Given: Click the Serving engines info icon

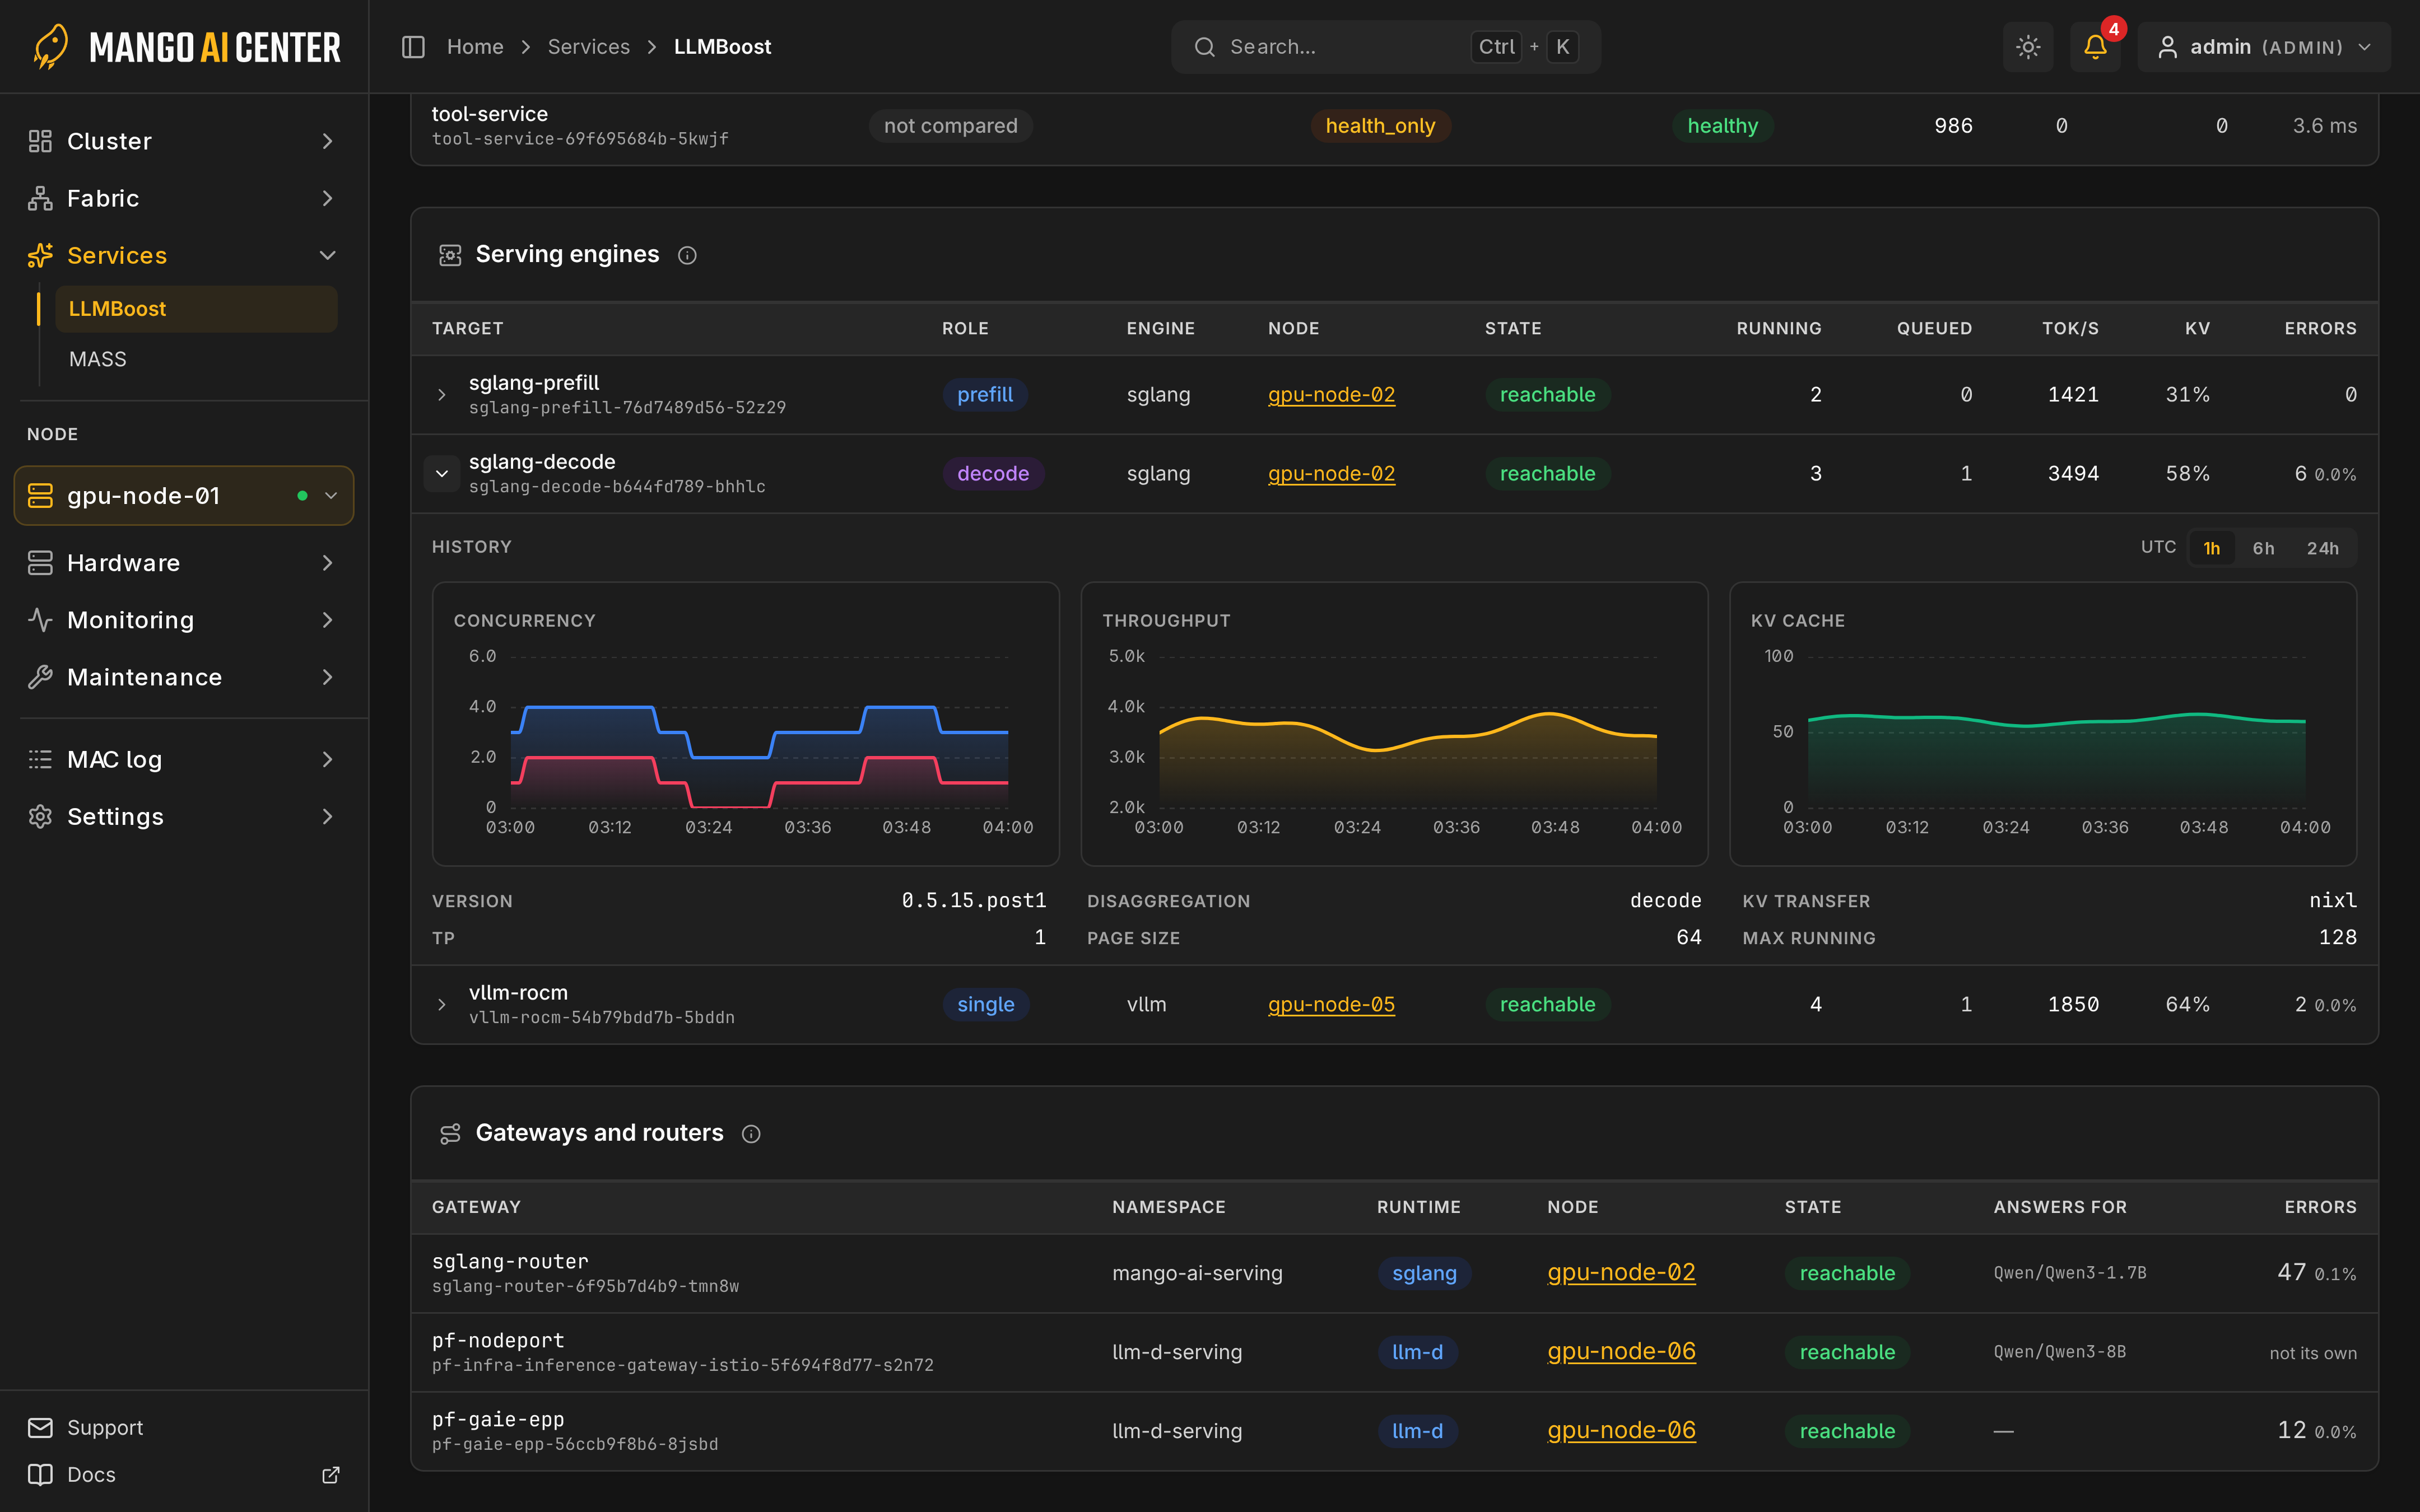Looking at the screenshot, I should 687,255.
